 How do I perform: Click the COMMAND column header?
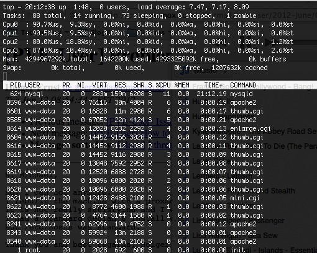pos(243,85)
